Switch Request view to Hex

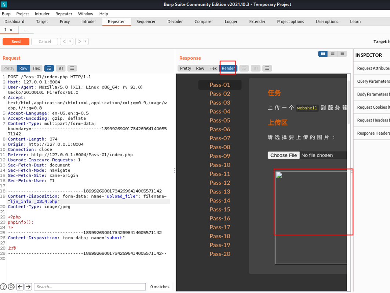coord(36,68)
